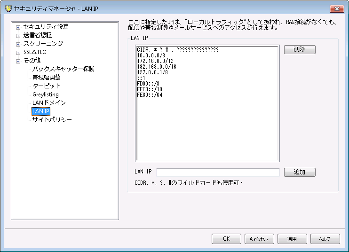This screenshot has height=252, width=349.
Task: Expand the SSL&TLS tree node
Action: pyautogui.click(x=18, y=52)
